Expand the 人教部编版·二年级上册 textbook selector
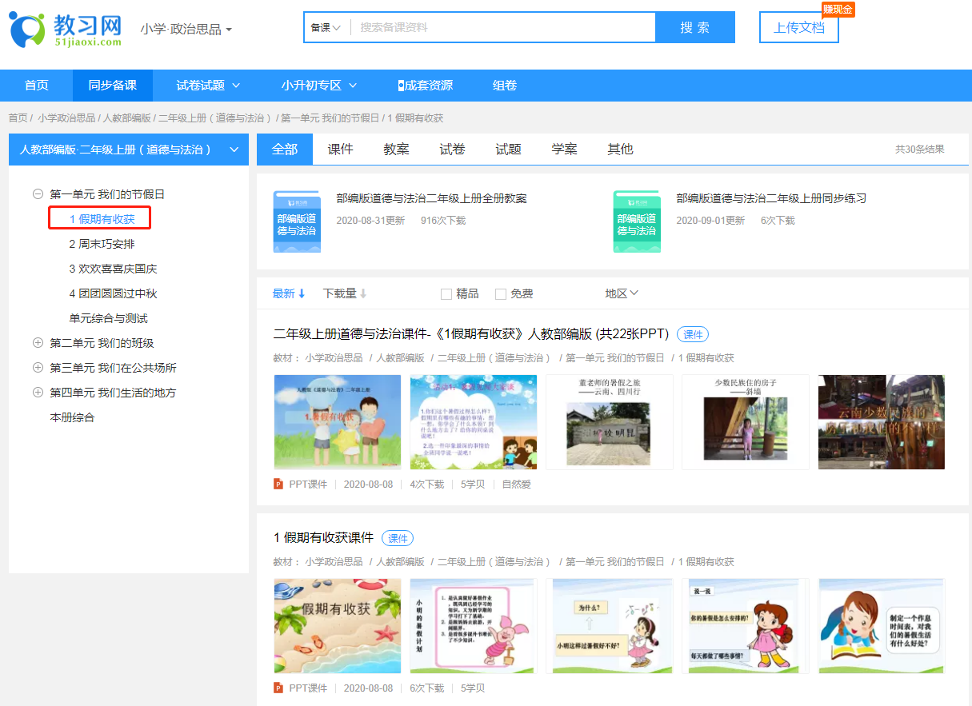The height and width of the screenshot is (706, 972). [x=129, y=150]
